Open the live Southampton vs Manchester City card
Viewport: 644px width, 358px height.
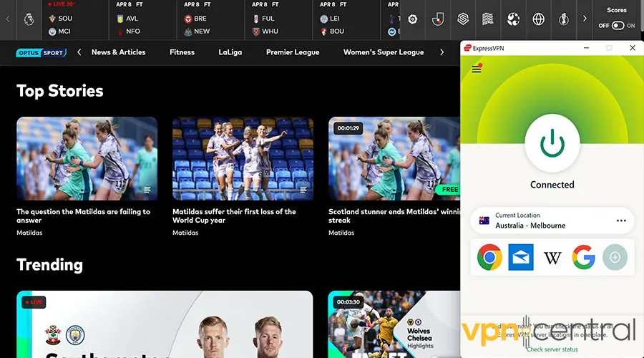[165, 324]
